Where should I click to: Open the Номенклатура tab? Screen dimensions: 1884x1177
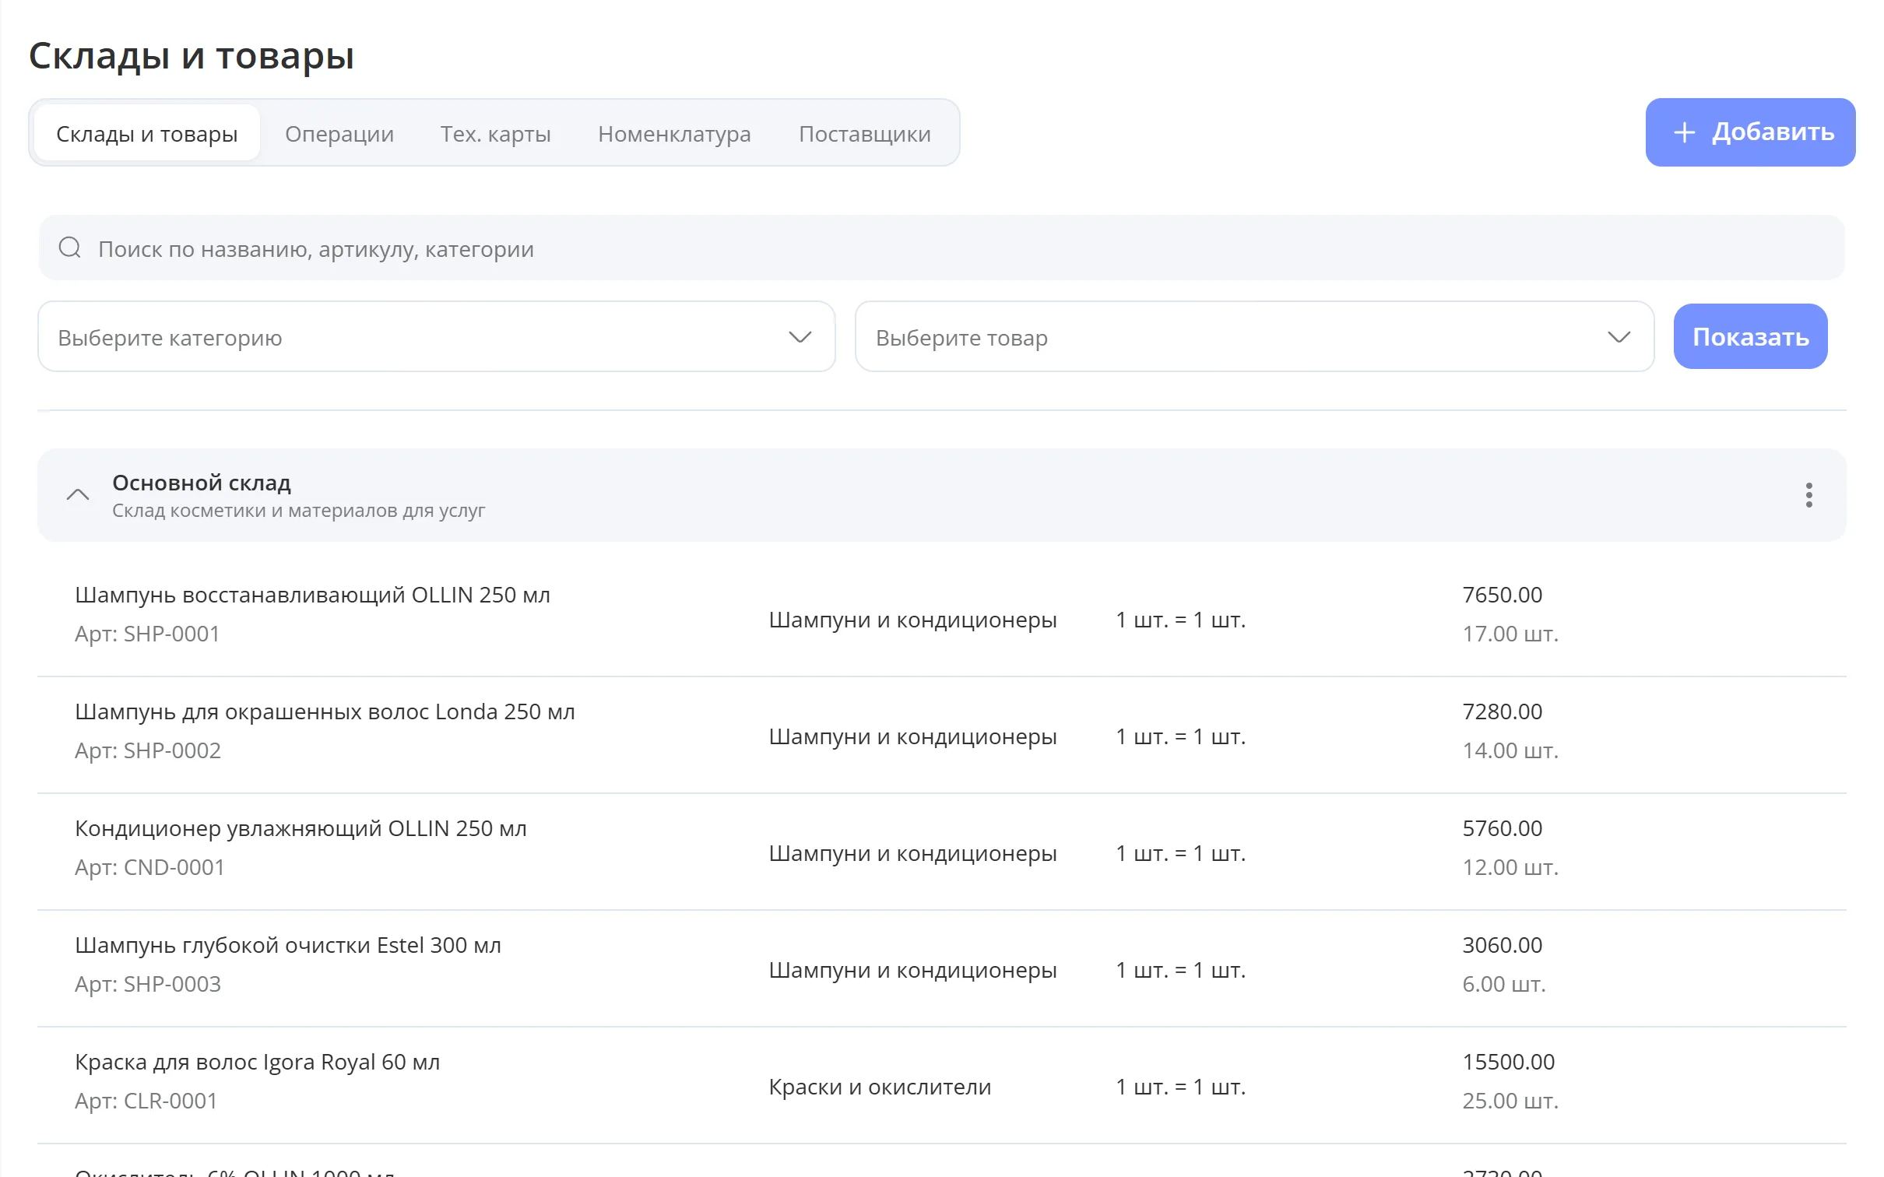point(674,134)
